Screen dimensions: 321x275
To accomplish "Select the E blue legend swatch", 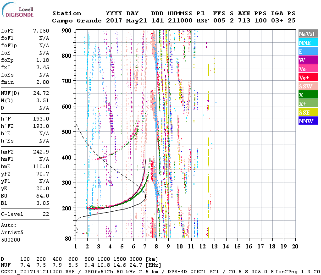I will (308, 51).
